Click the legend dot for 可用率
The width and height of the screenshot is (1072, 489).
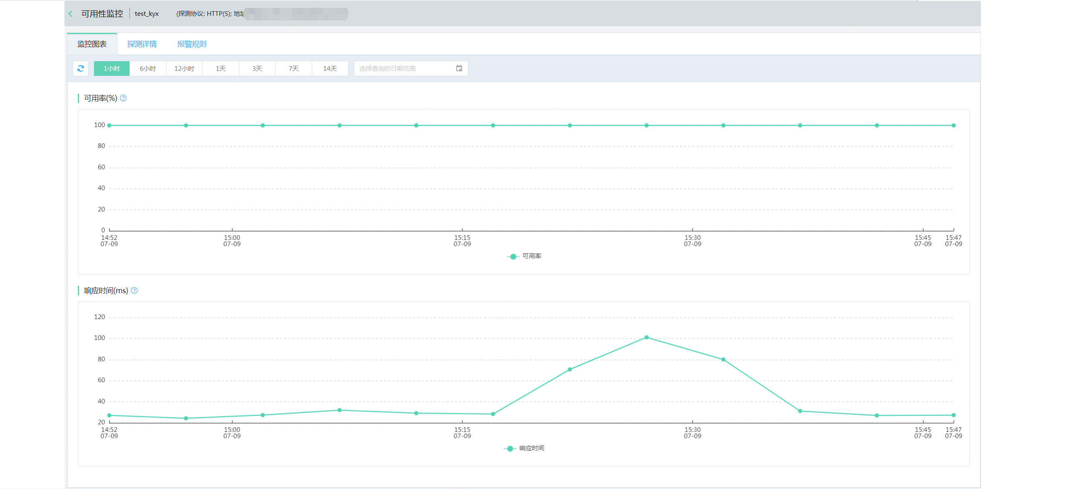512,256
